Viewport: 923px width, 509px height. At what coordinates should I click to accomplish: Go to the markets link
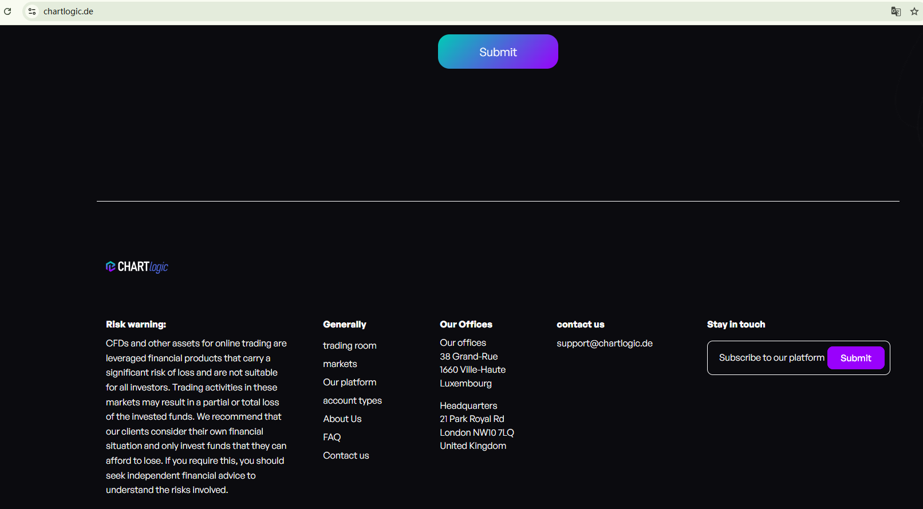[x=340, y=364]
